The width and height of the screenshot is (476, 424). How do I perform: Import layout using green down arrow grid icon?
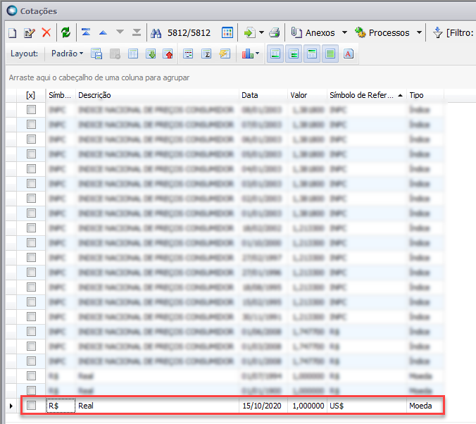tap(151, 54)
